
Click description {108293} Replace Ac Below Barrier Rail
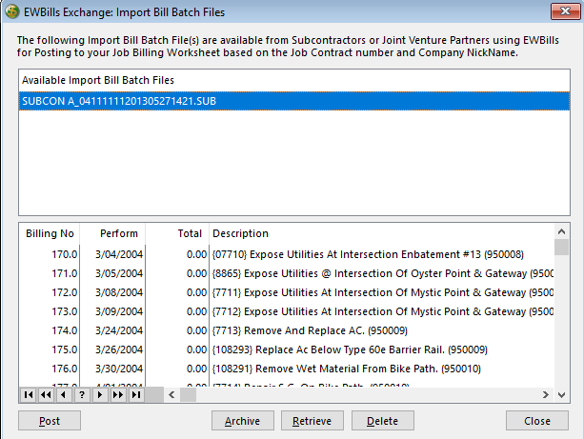click(350, 349)
